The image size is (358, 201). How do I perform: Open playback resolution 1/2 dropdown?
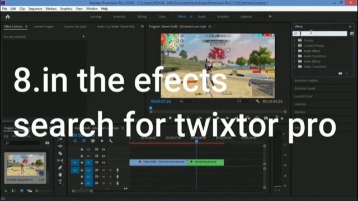[x=244, y=101]
